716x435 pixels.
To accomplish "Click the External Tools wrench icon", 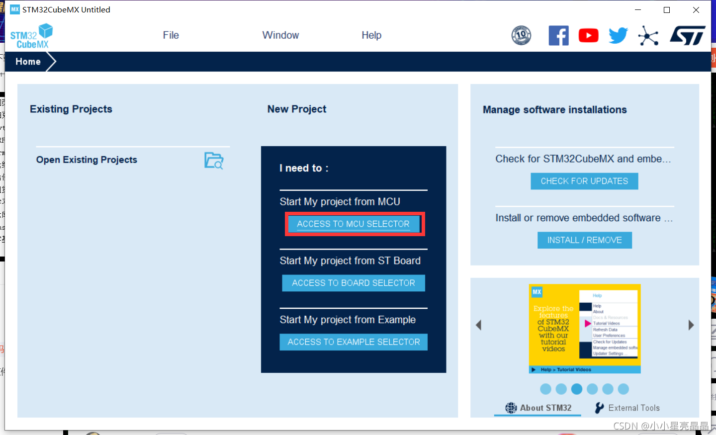I will 600,408.
